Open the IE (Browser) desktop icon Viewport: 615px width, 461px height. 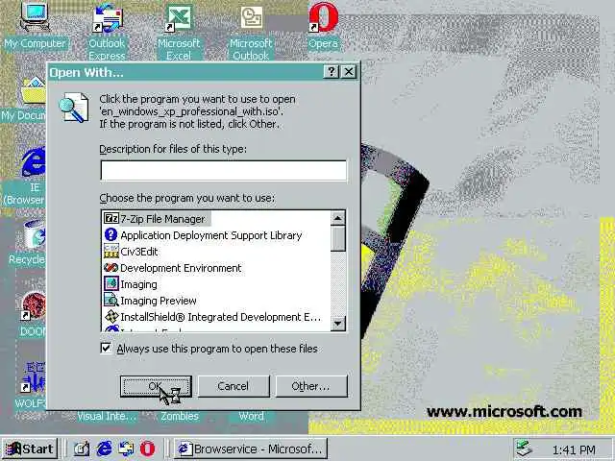point(33,161)
